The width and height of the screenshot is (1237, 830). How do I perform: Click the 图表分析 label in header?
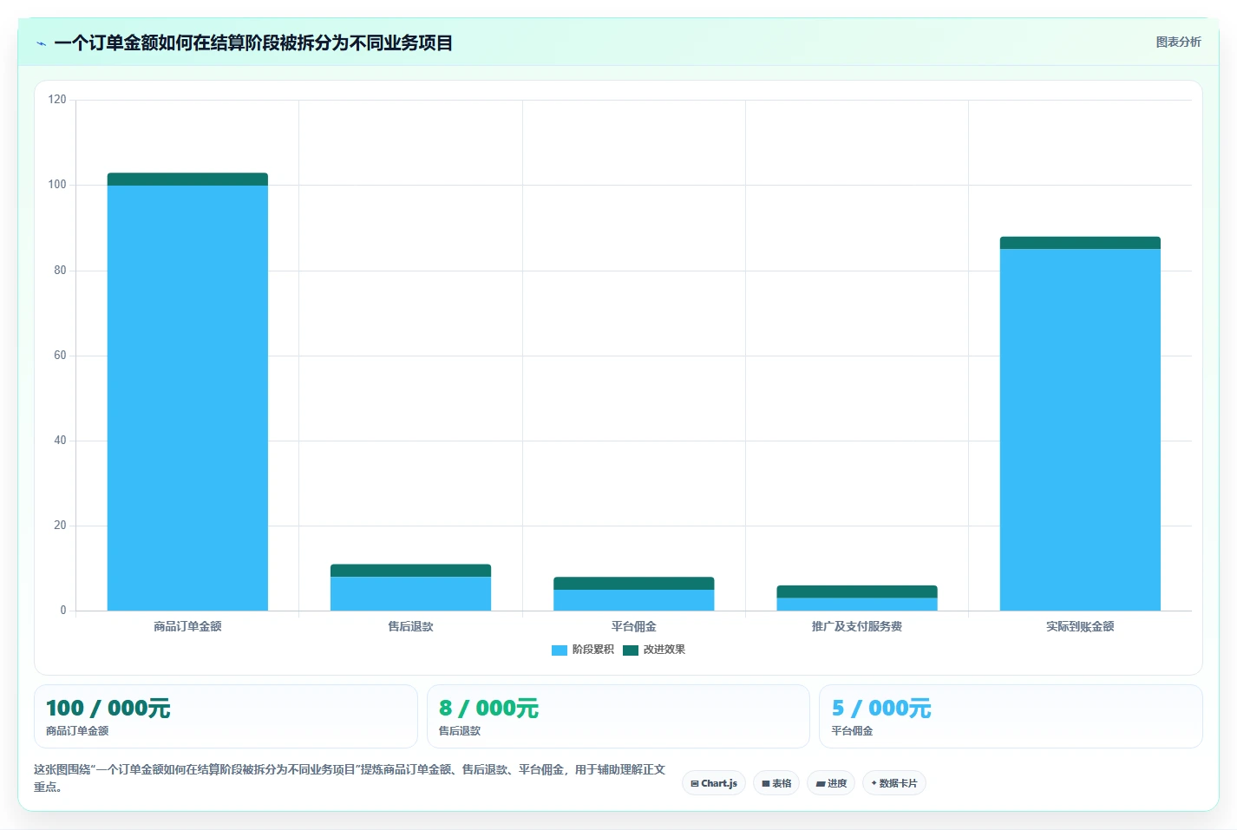coord(1178,42)
